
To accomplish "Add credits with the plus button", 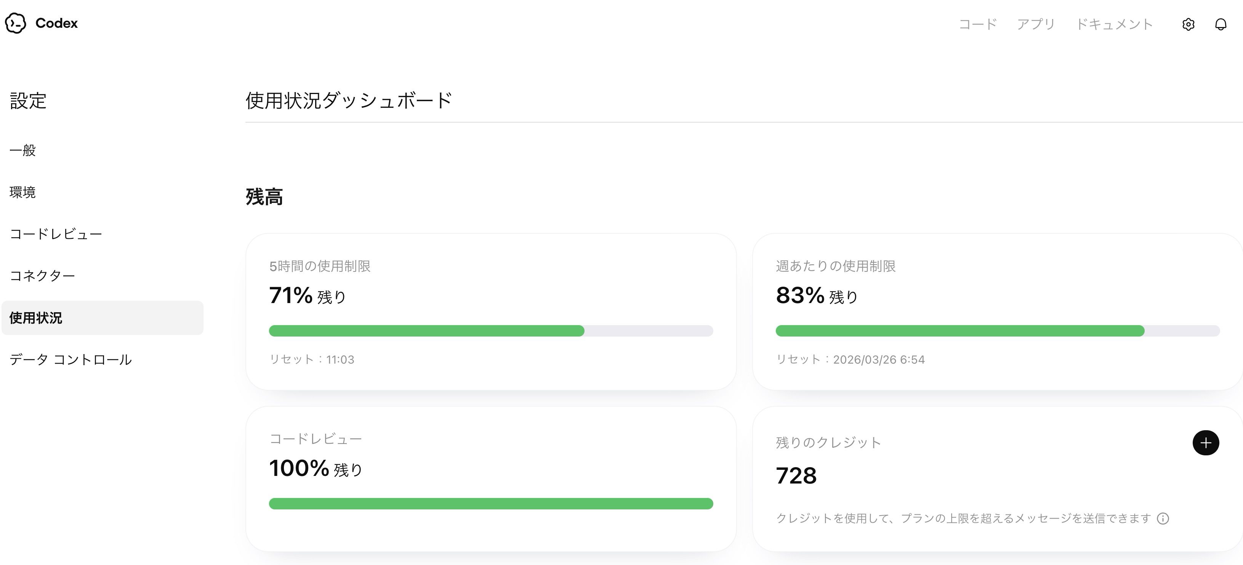I will click(x=1205, y=442).
